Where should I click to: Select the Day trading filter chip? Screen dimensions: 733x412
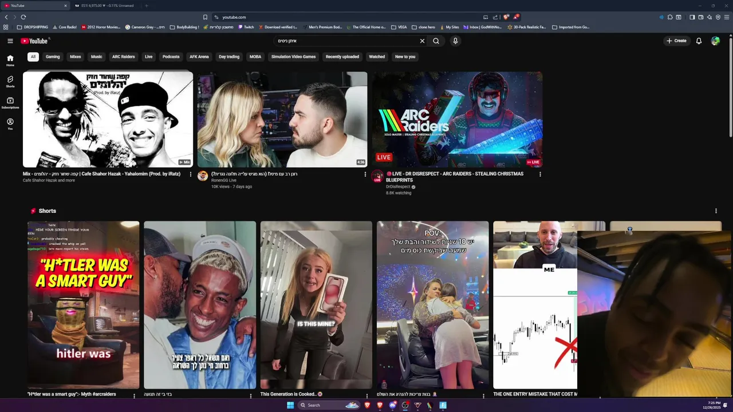point(229,57)
